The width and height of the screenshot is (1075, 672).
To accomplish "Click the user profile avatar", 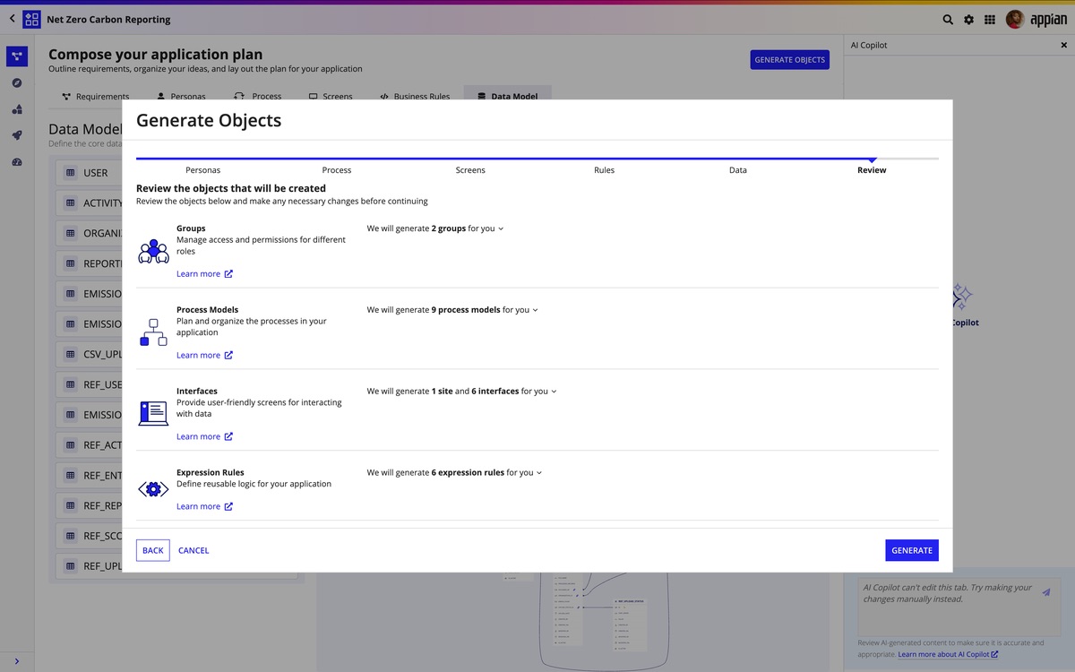I will 1014,19.
